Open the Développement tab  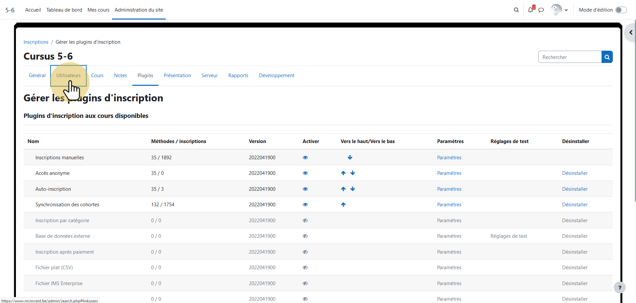tap(276, 76)
